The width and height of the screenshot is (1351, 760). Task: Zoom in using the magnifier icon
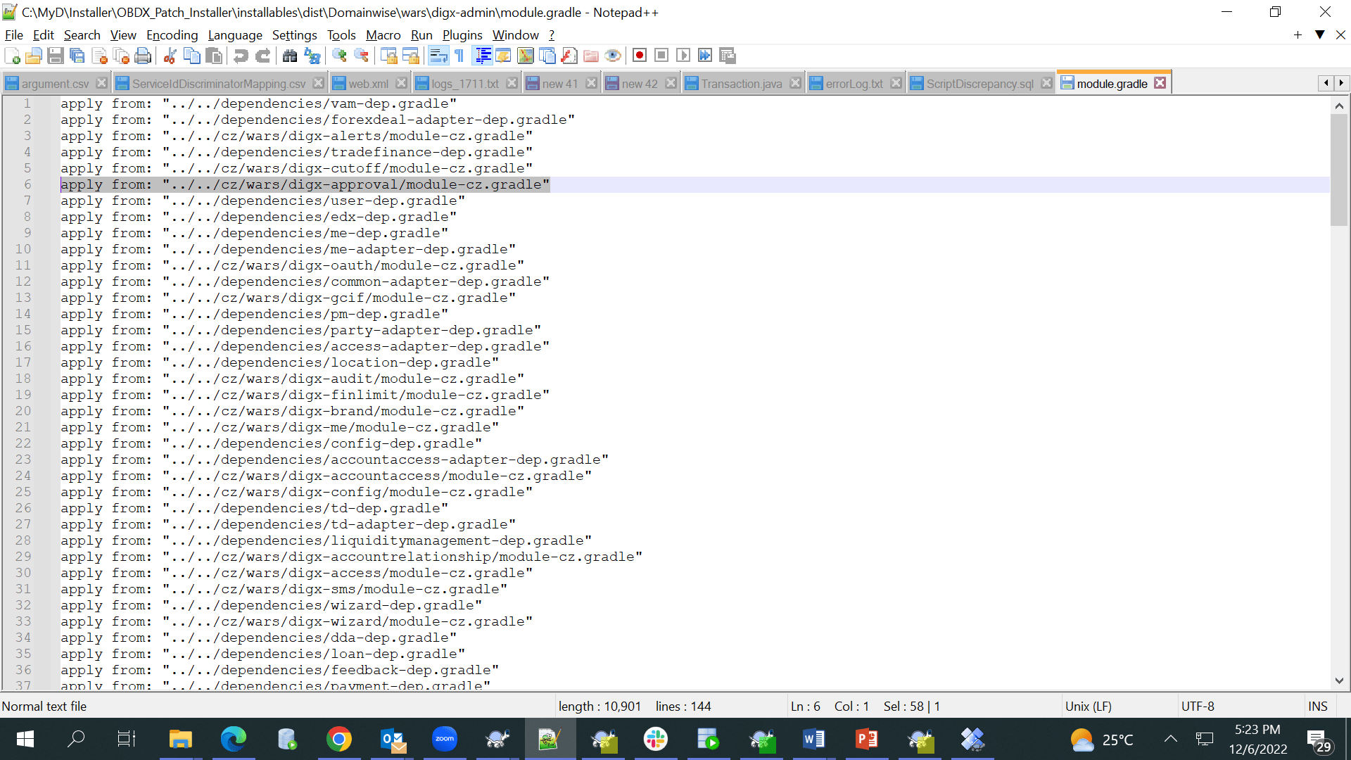tap(339, 56)
